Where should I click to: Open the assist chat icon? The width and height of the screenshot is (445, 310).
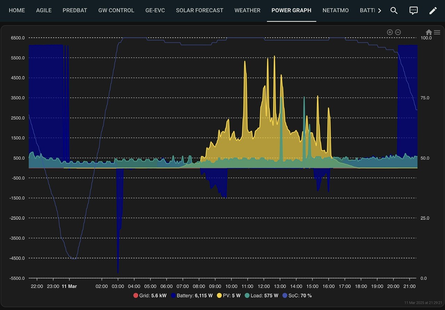pos(413,10)
